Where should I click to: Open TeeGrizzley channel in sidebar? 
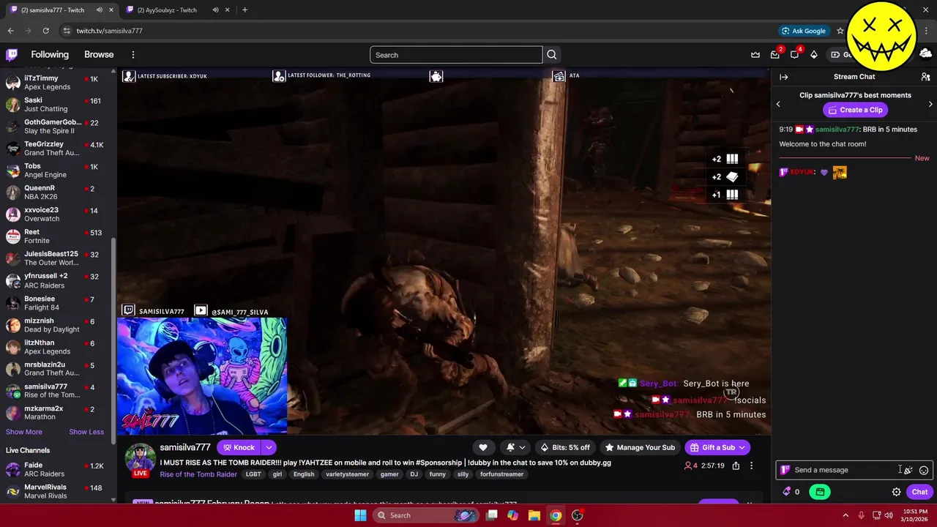(x=57, y=149)
